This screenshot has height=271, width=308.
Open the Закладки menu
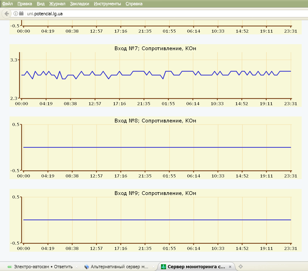coord(79,4)
